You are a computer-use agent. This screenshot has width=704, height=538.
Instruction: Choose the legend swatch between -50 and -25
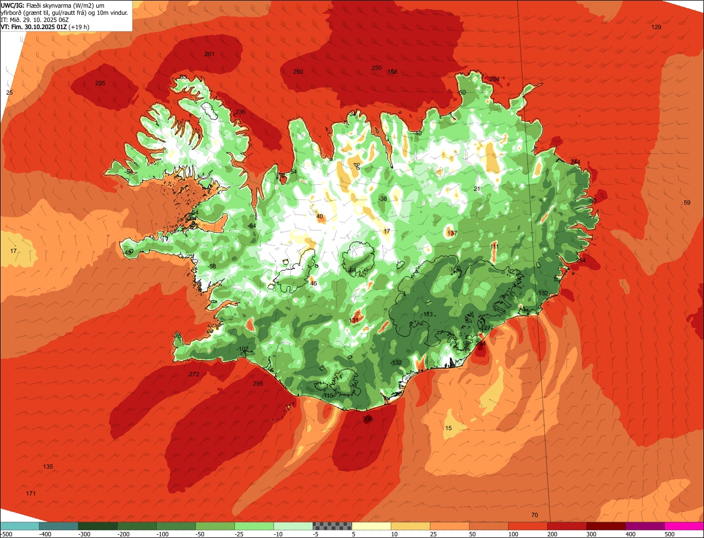click(215, 526)
